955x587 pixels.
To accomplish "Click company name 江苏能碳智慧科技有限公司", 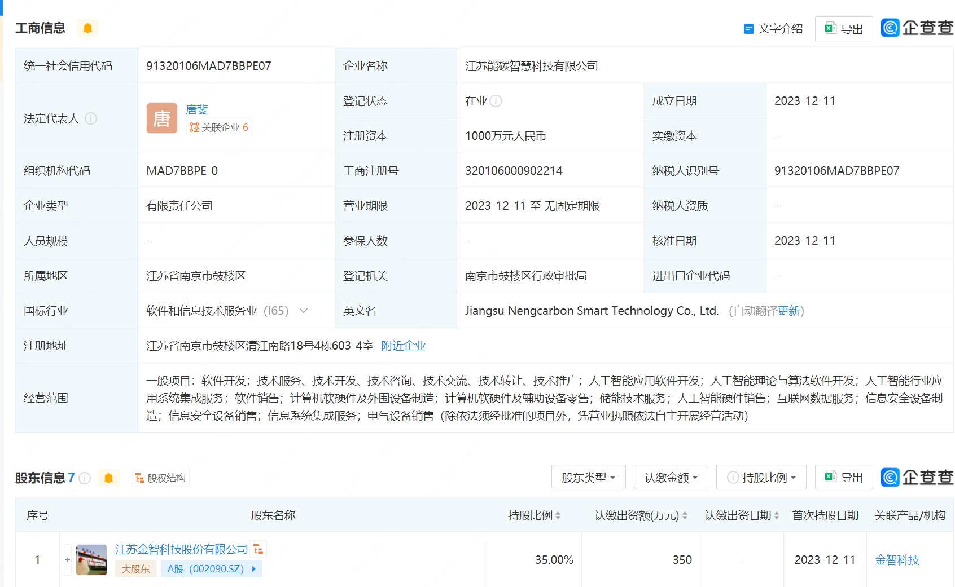I will point(531,66).
